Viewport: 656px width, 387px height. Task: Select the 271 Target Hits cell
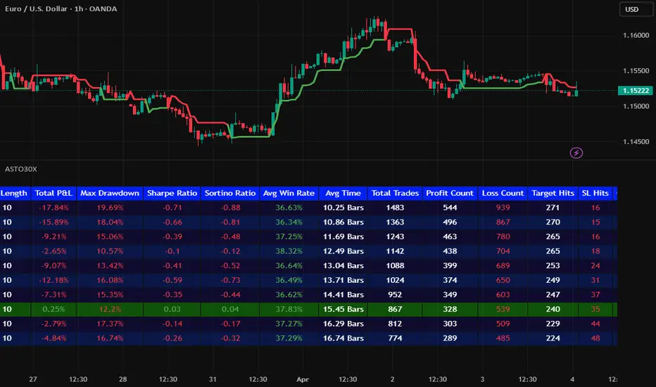553,208
